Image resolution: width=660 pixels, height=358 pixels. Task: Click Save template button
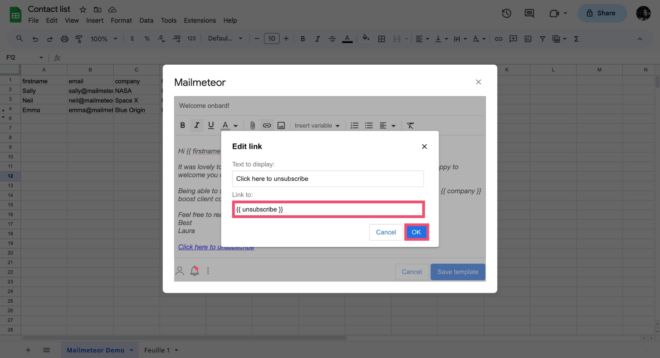pos(458,272)
